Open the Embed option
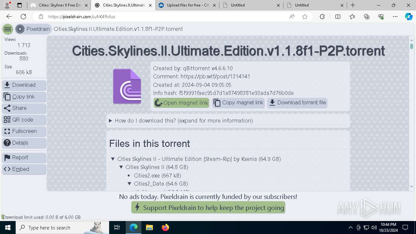The image size is (416, 234). click(24, 169)
